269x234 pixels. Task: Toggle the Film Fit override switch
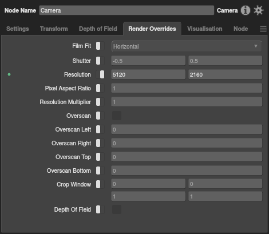100,46
